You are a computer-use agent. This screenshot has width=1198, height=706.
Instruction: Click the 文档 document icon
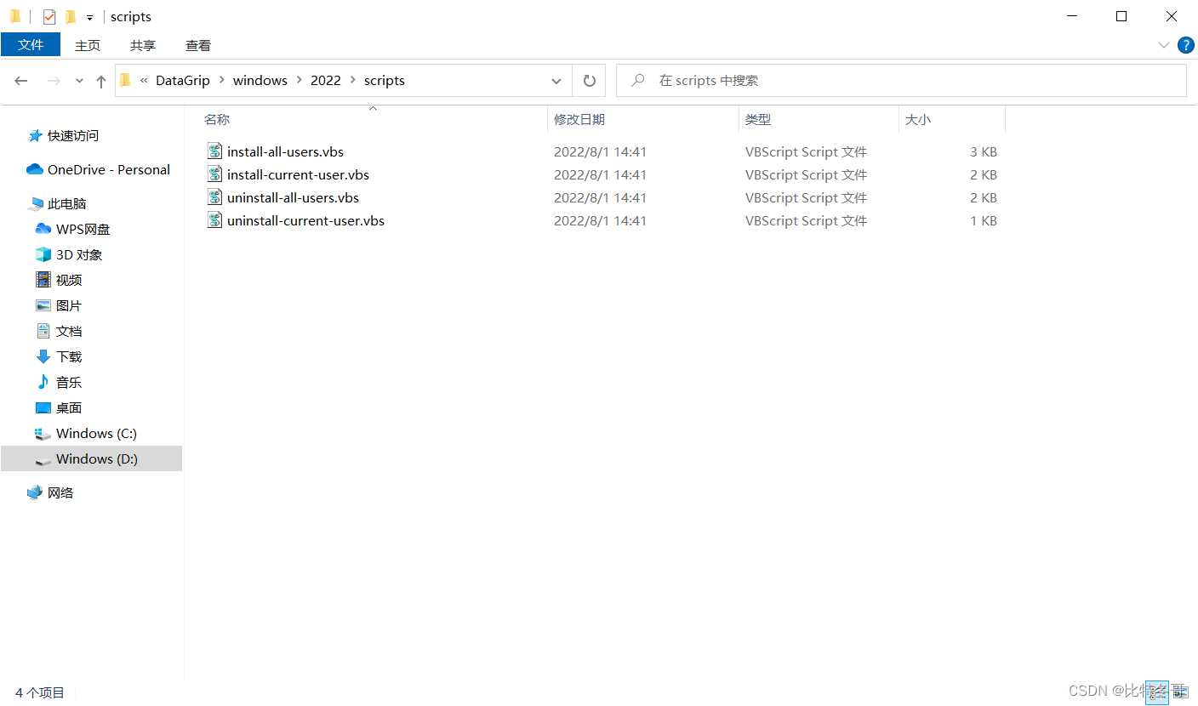[43, 331]
